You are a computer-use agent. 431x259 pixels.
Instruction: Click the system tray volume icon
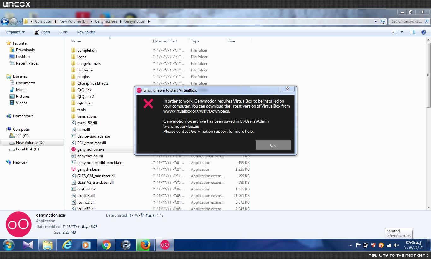pos(396,245)
